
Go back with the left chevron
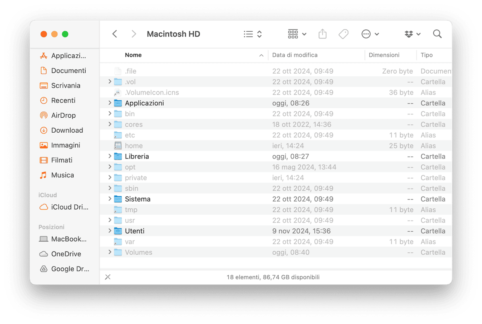click(115, 34)
